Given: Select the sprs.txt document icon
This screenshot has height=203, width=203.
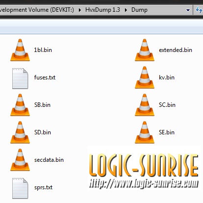Looking at the screenshot, I should point(20,188).
